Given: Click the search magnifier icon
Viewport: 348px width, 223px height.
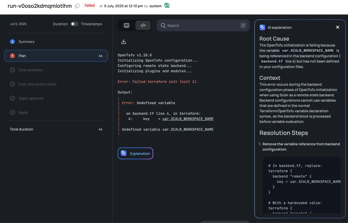Looking at the screenshot, I should point(163,25).
